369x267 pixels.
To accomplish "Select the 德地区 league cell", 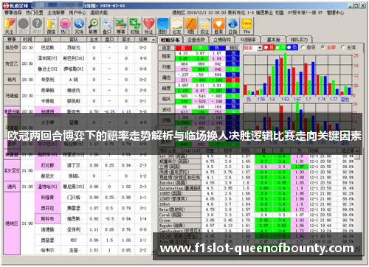I will pos(12,223).
